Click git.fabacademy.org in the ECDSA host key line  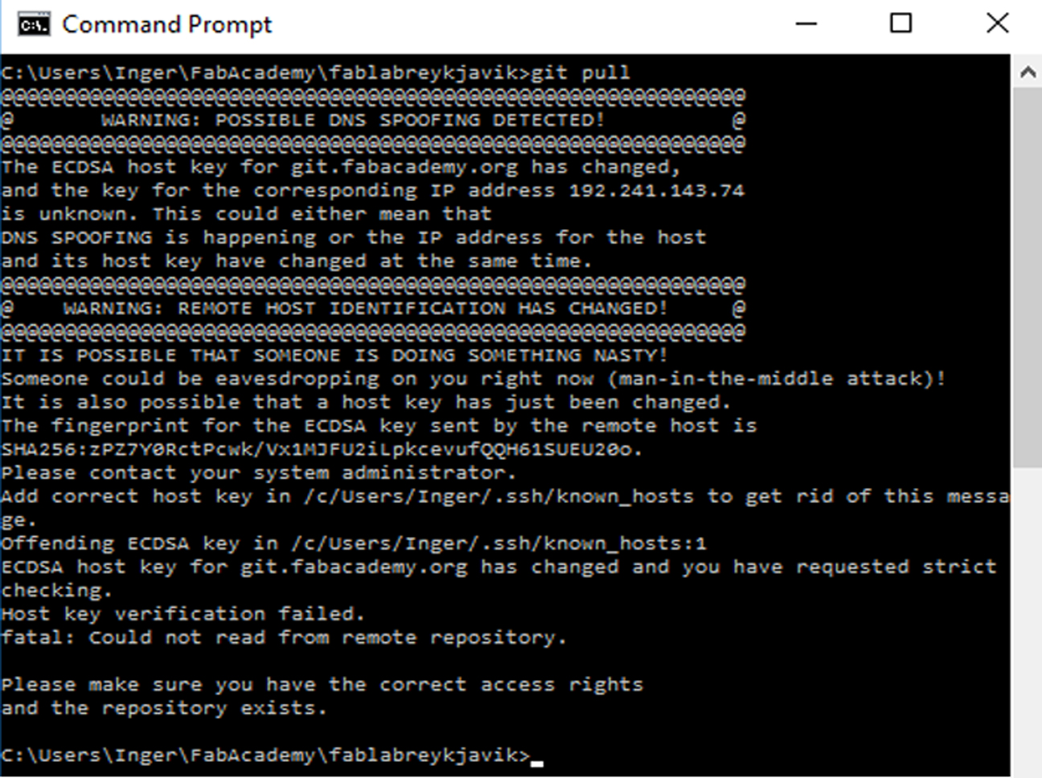(354, 567)
